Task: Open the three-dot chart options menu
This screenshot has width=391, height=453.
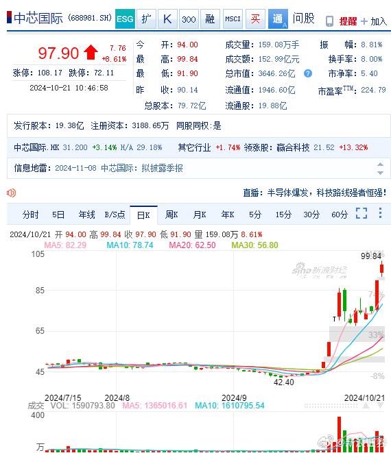Action: 380,213
